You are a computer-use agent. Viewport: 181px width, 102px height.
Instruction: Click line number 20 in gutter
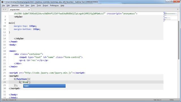[5, 57]
